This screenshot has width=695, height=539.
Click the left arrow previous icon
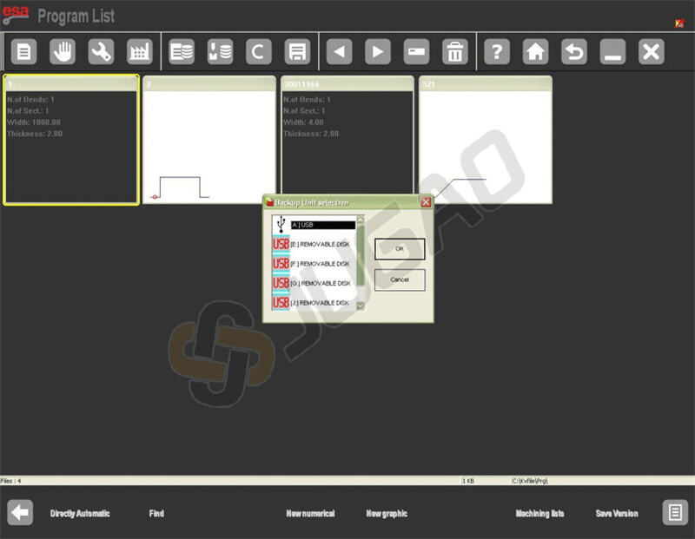click(x=339, y=52)
